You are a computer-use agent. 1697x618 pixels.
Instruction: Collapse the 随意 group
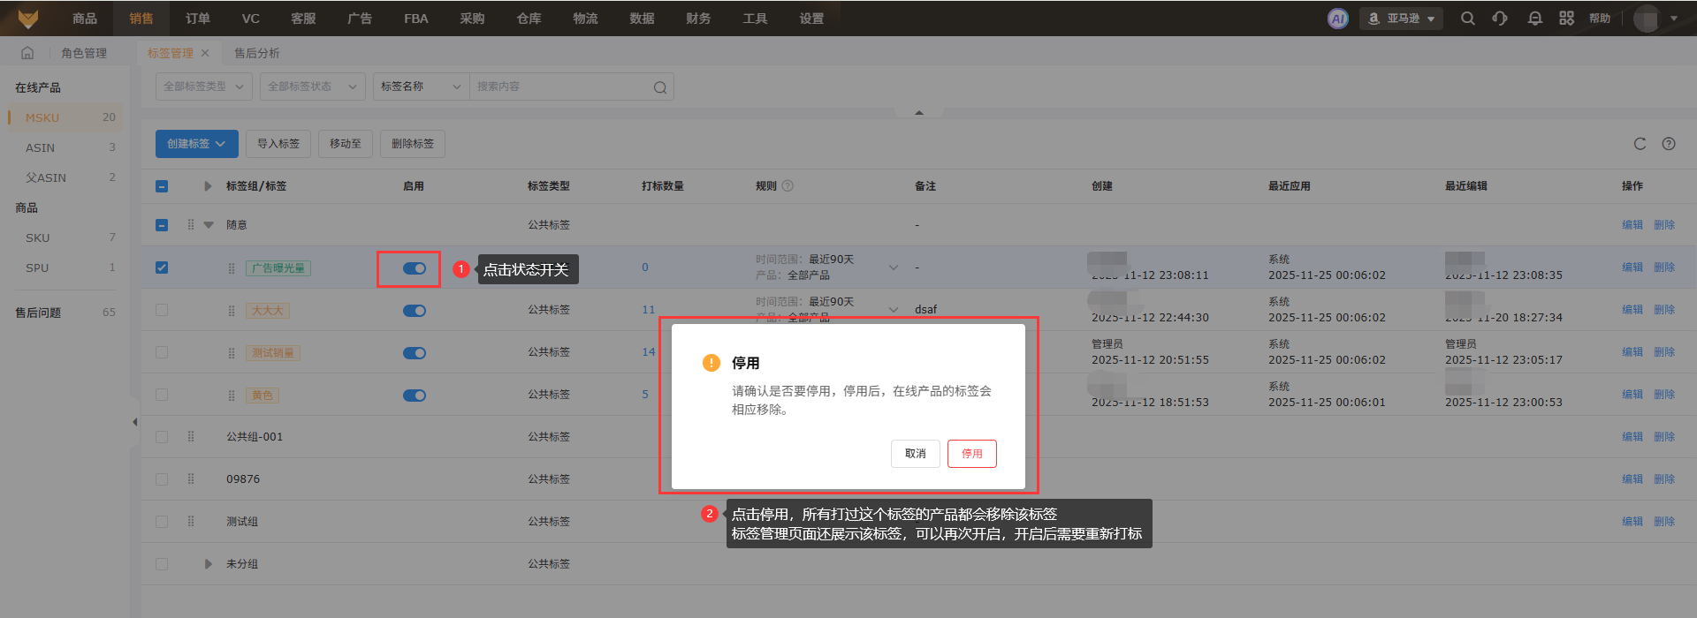tap(209, 225)
